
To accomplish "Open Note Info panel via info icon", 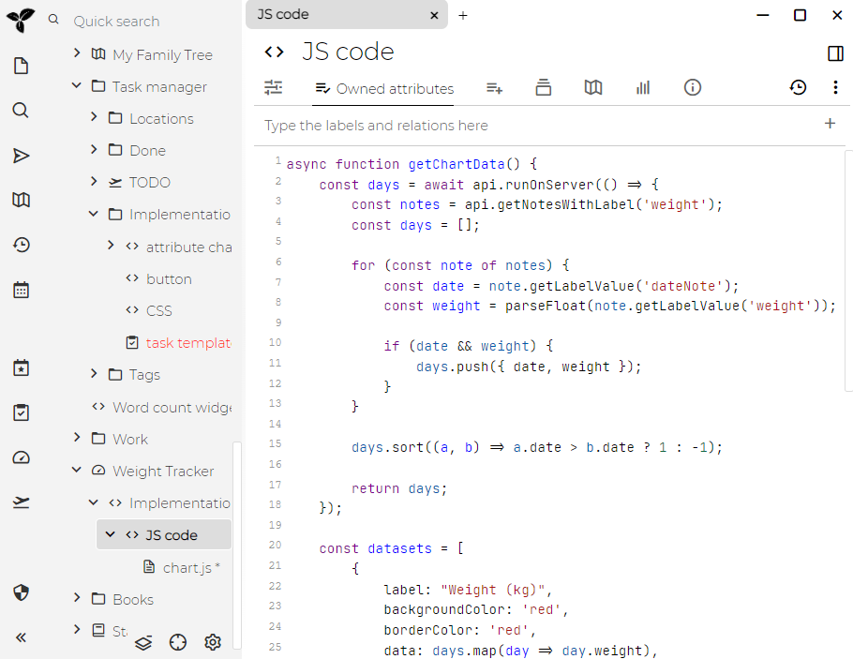I will tap(692, 87).
